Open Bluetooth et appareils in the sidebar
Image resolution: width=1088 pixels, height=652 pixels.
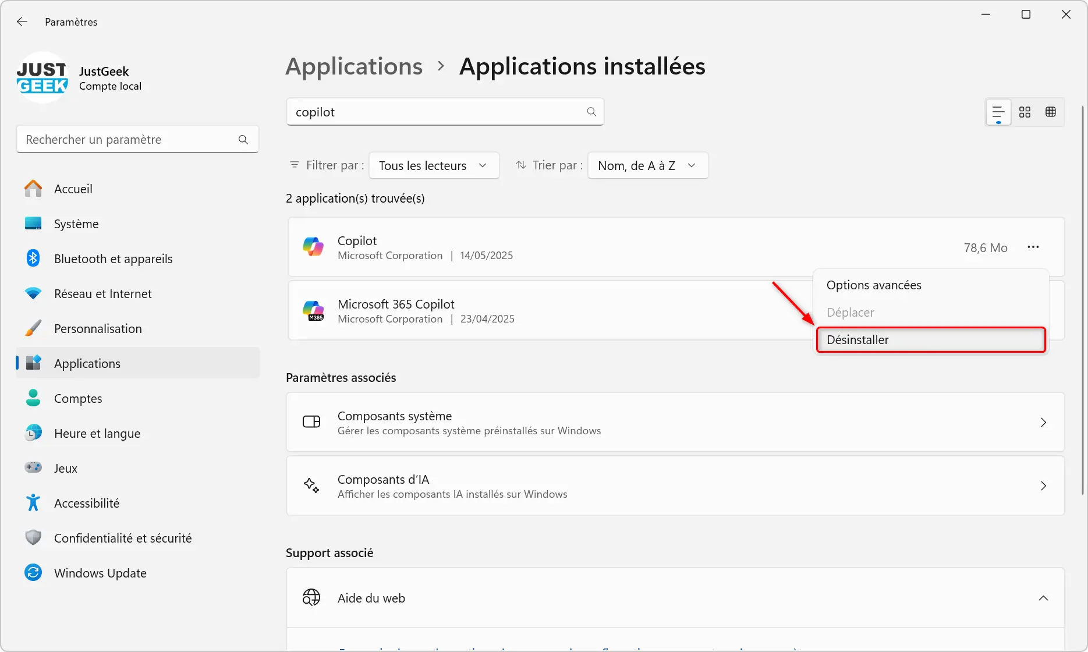pos(137,258)
